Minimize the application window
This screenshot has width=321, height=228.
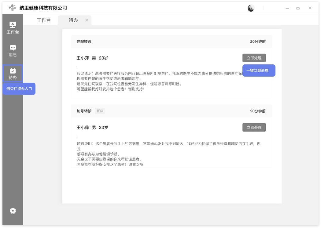[287, 8]
